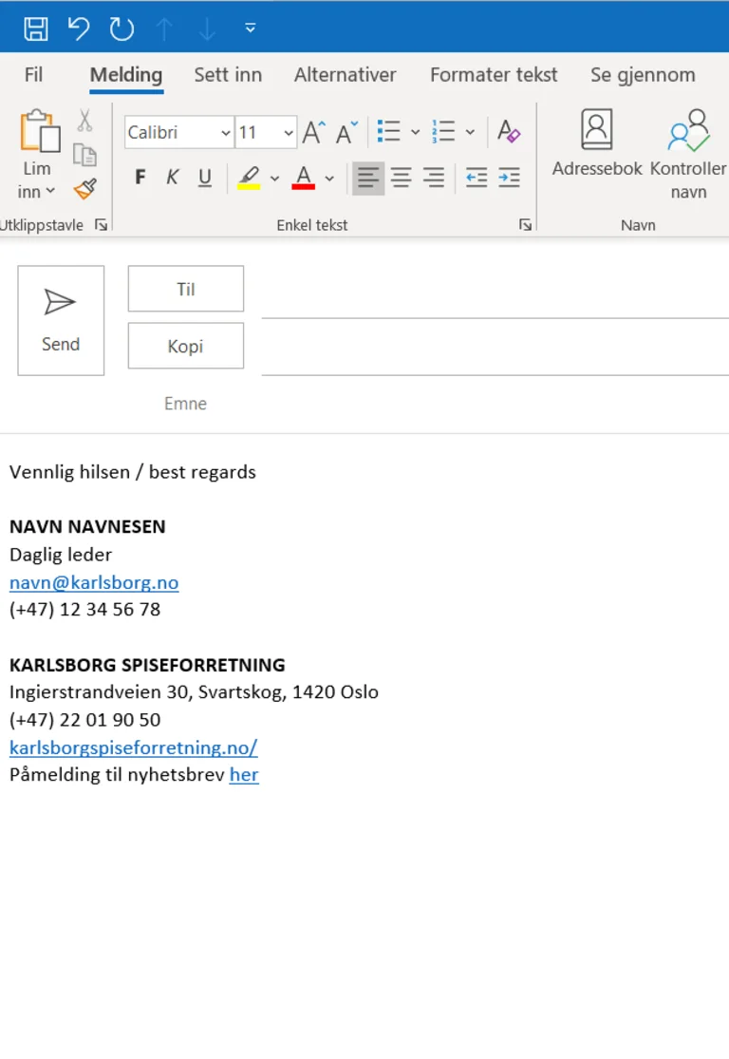
Task: Toggle italic formatting K button
Action: (172, 178)
